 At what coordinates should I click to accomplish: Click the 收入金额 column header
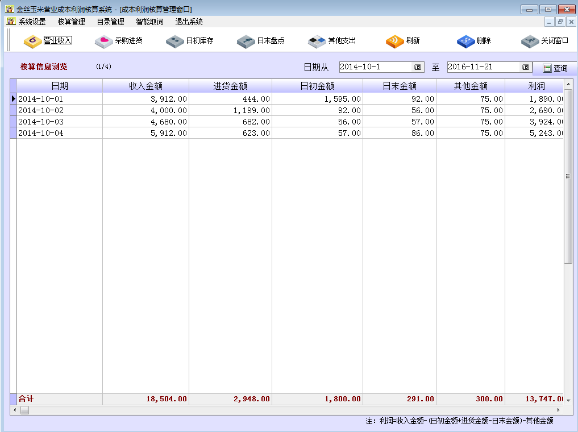145,86
